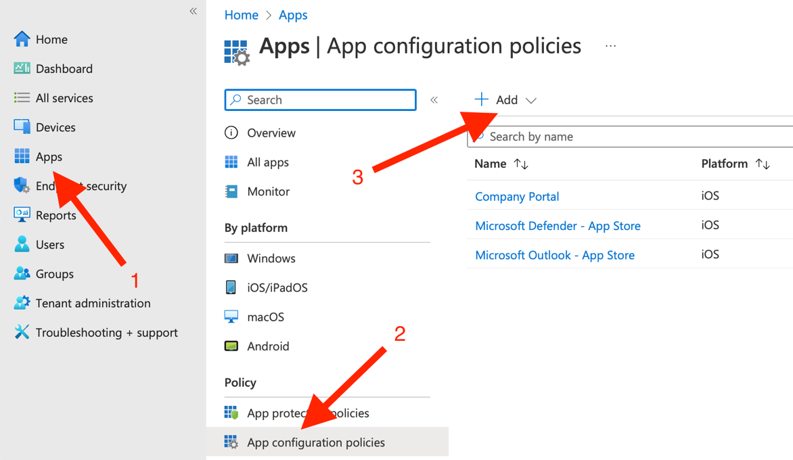The height and width of the screenshot is (460, 793).
Task: Click the plus icon next to Add
Action: tap(482, 99)
